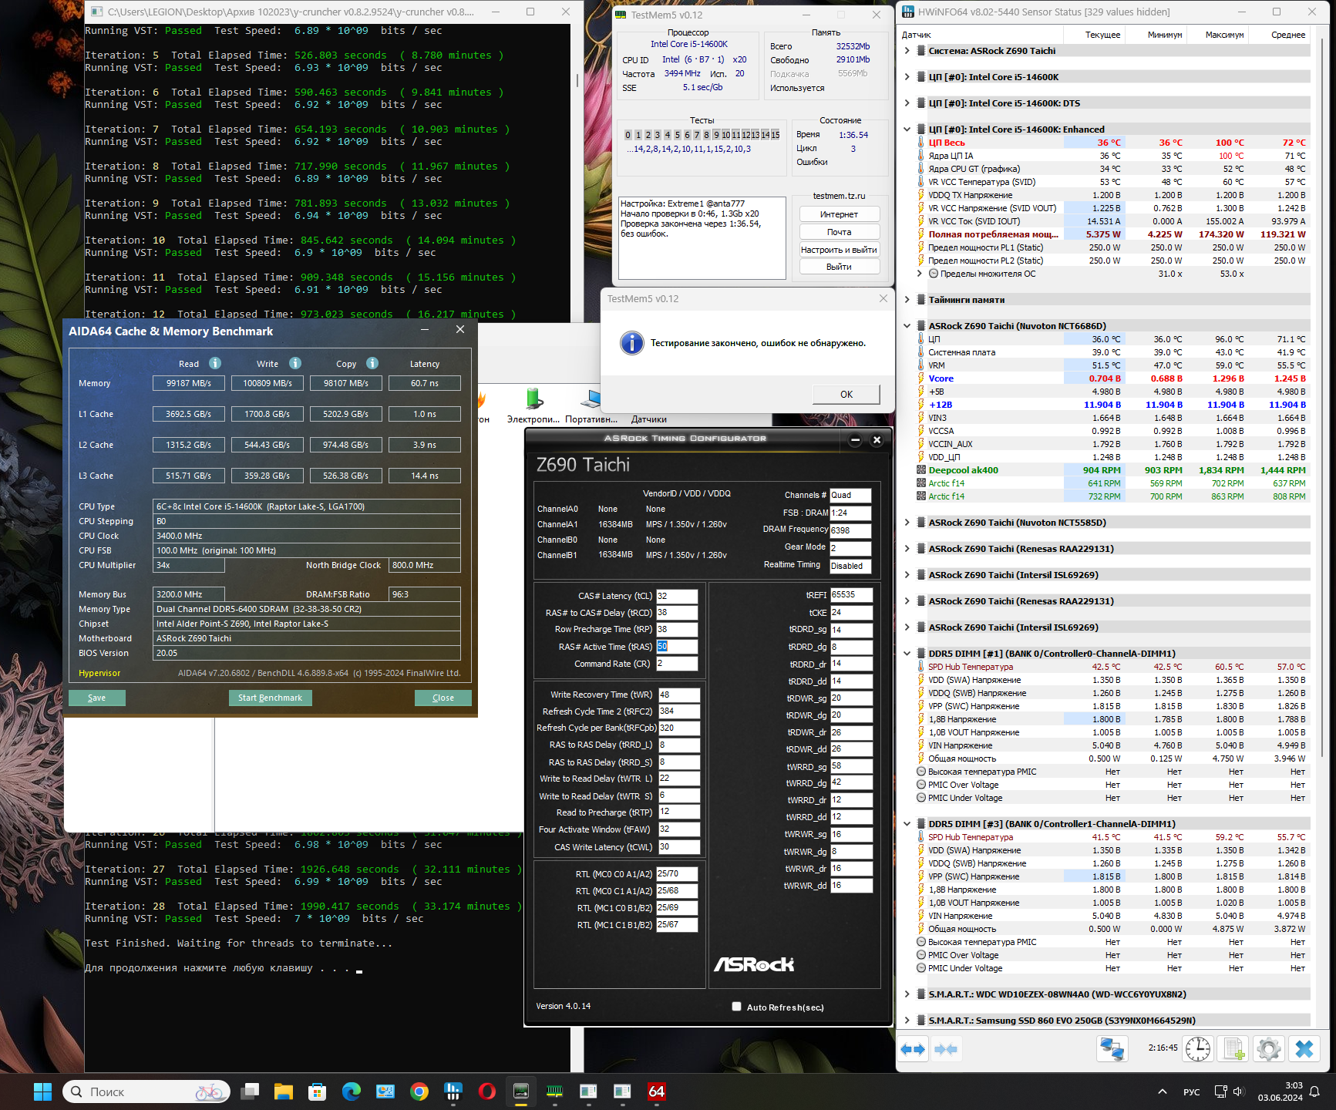This screenshot has width=1336, height=1110.
Task: Show hidden system tray icons chevron
Action: point(1162,1091)
